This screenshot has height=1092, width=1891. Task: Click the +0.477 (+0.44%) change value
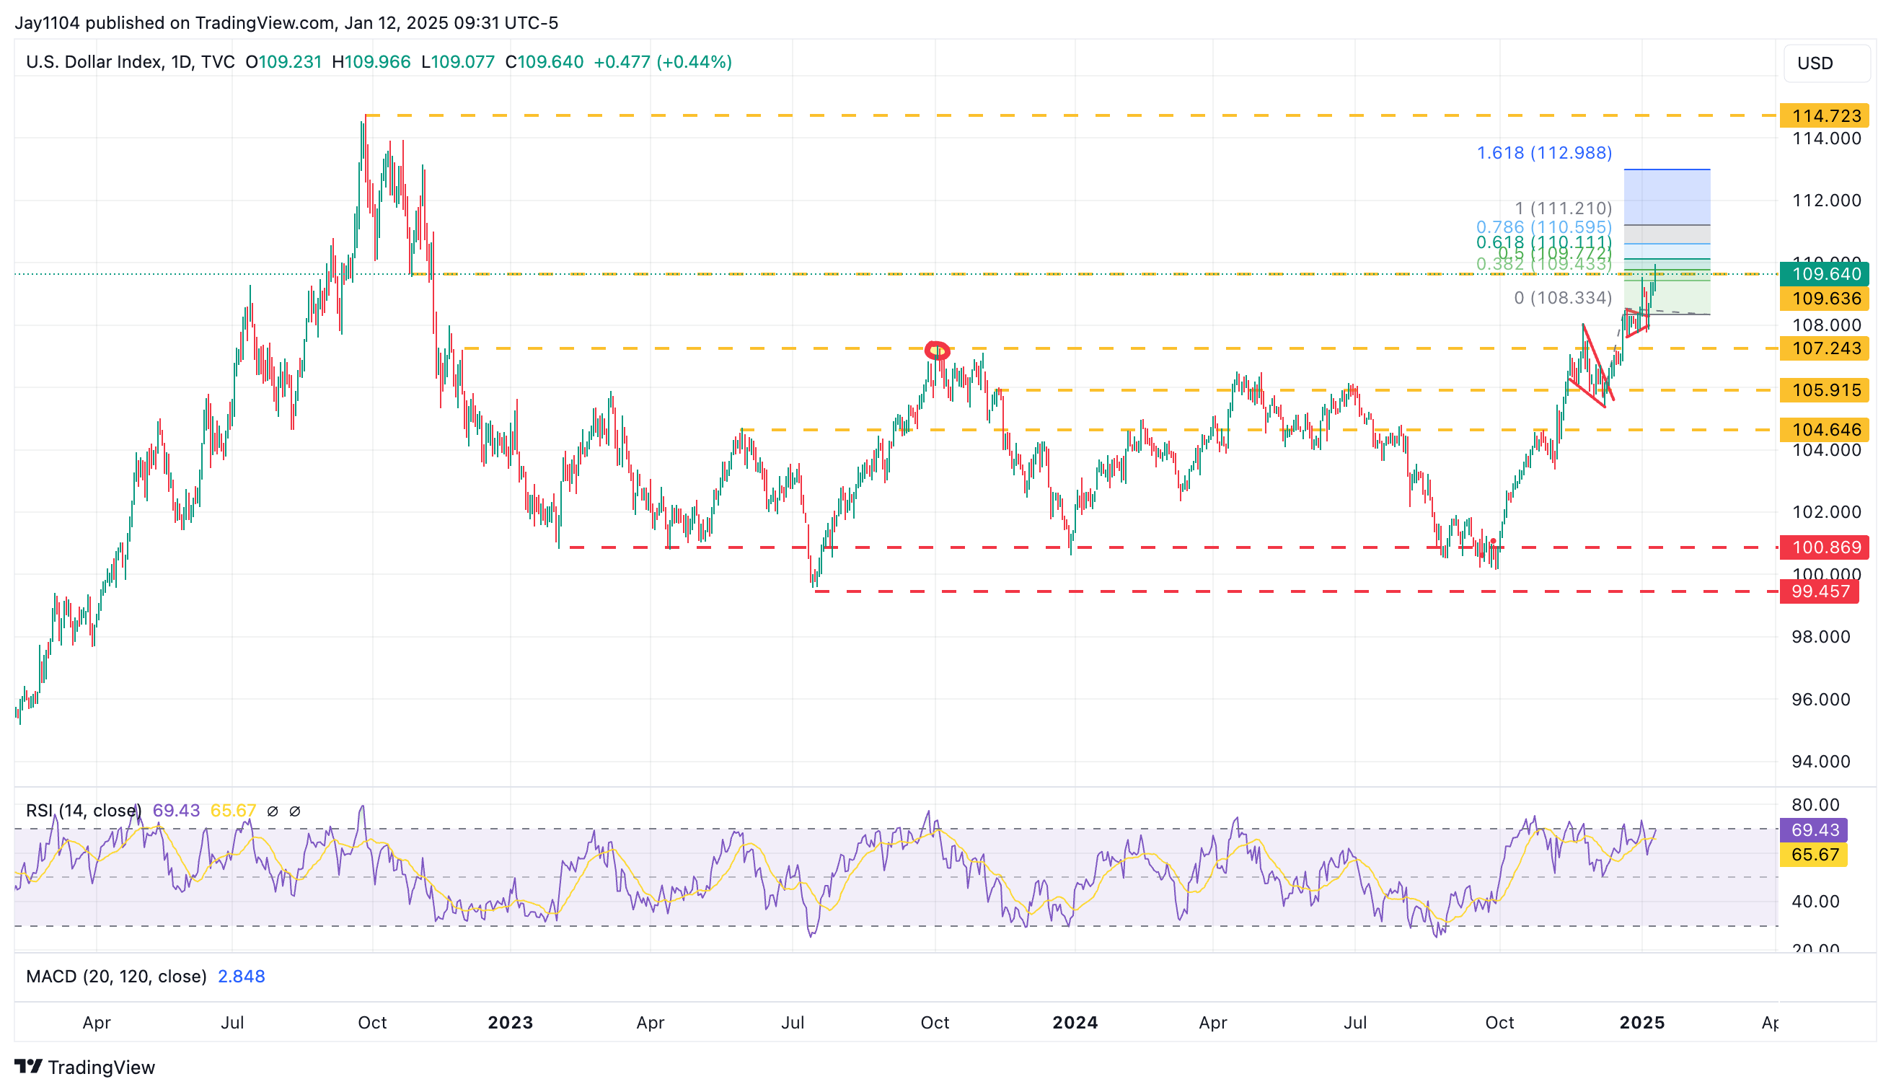click(x=663, y=61)
